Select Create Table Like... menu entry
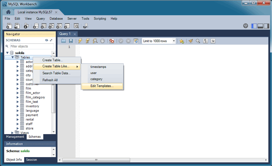 click(x=57, y=66)
